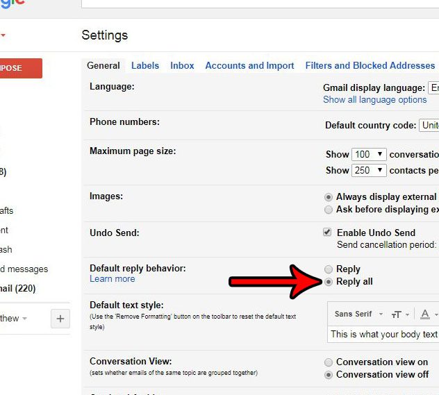
Task: Choose Conversation view on
Action: (329, 362)
